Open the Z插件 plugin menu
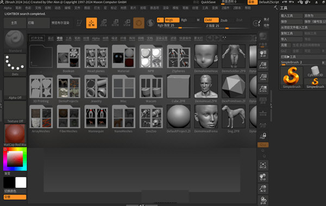The image size is (326, 206). tap(225, 8)
